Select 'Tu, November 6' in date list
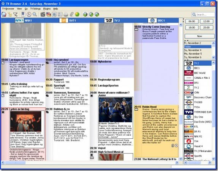218x171 pixels. coord(198,57)
